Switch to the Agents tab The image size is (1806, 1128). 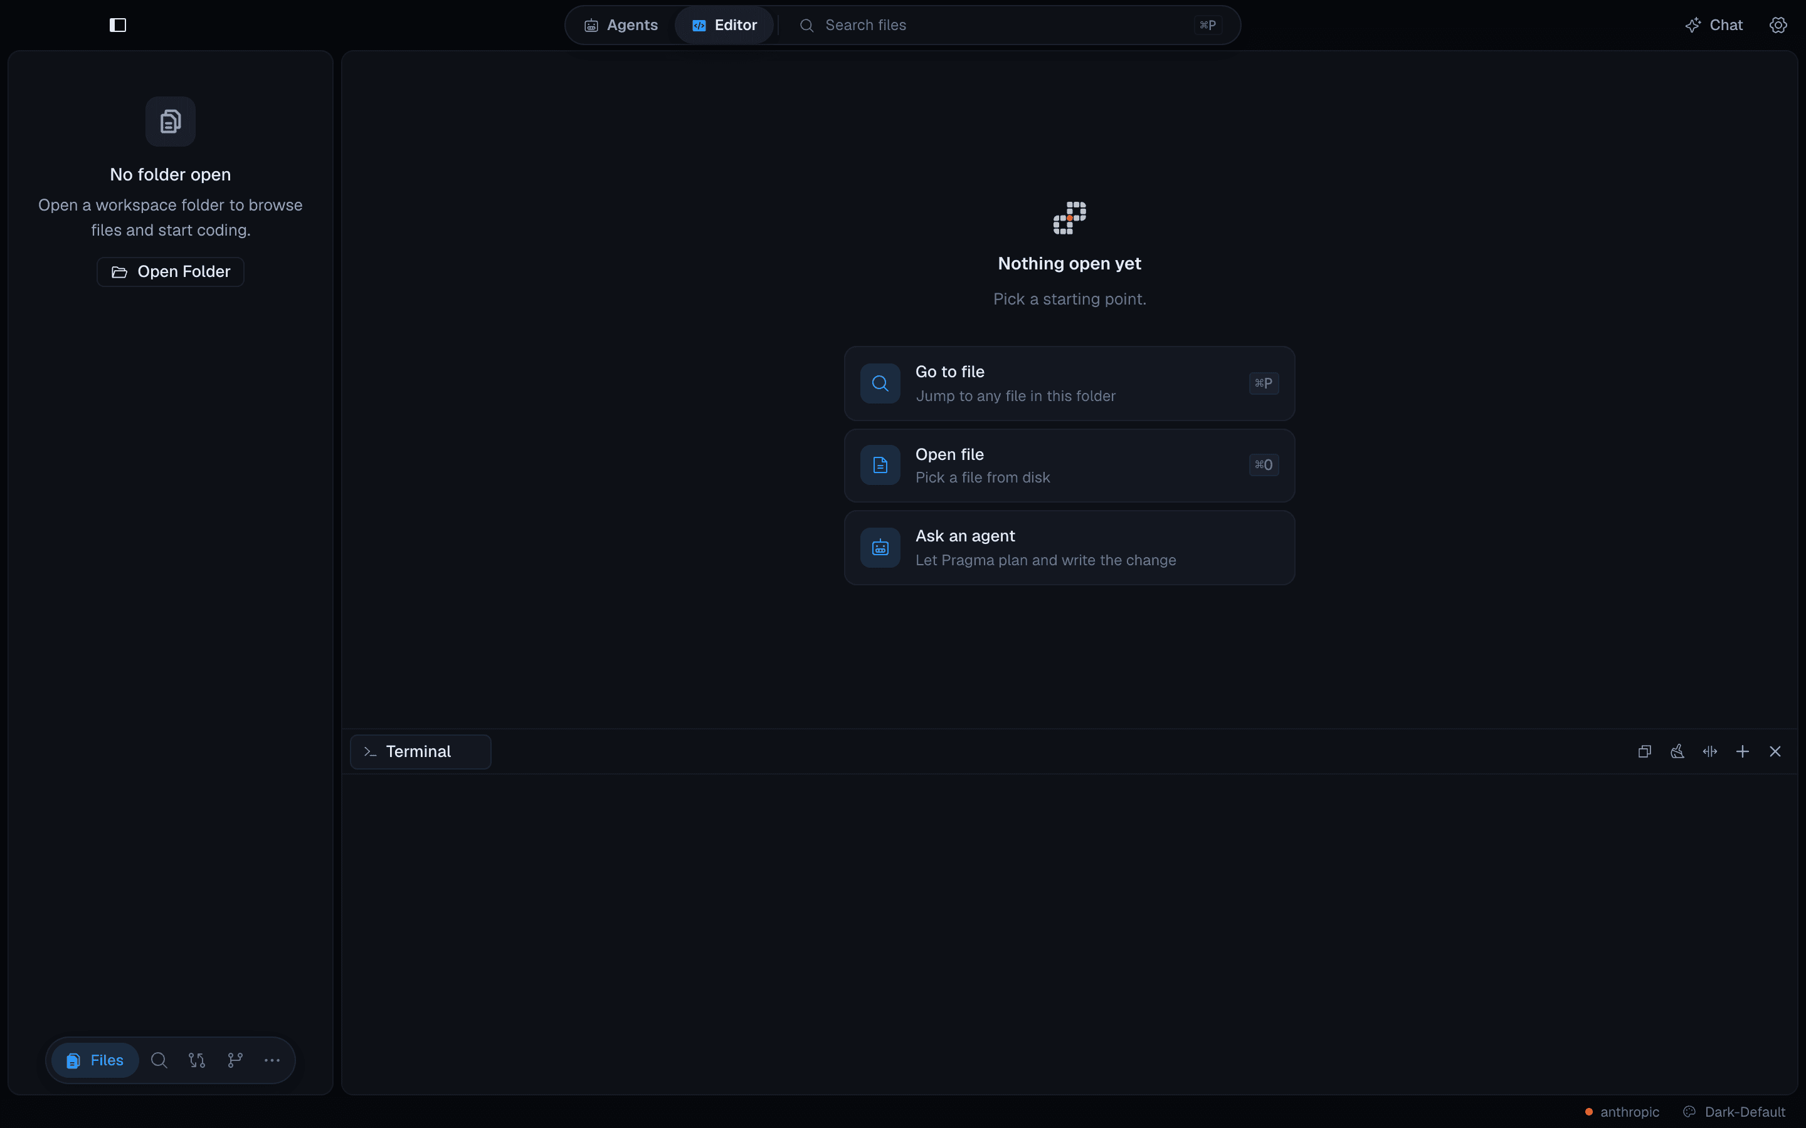(x=621, y=25)
